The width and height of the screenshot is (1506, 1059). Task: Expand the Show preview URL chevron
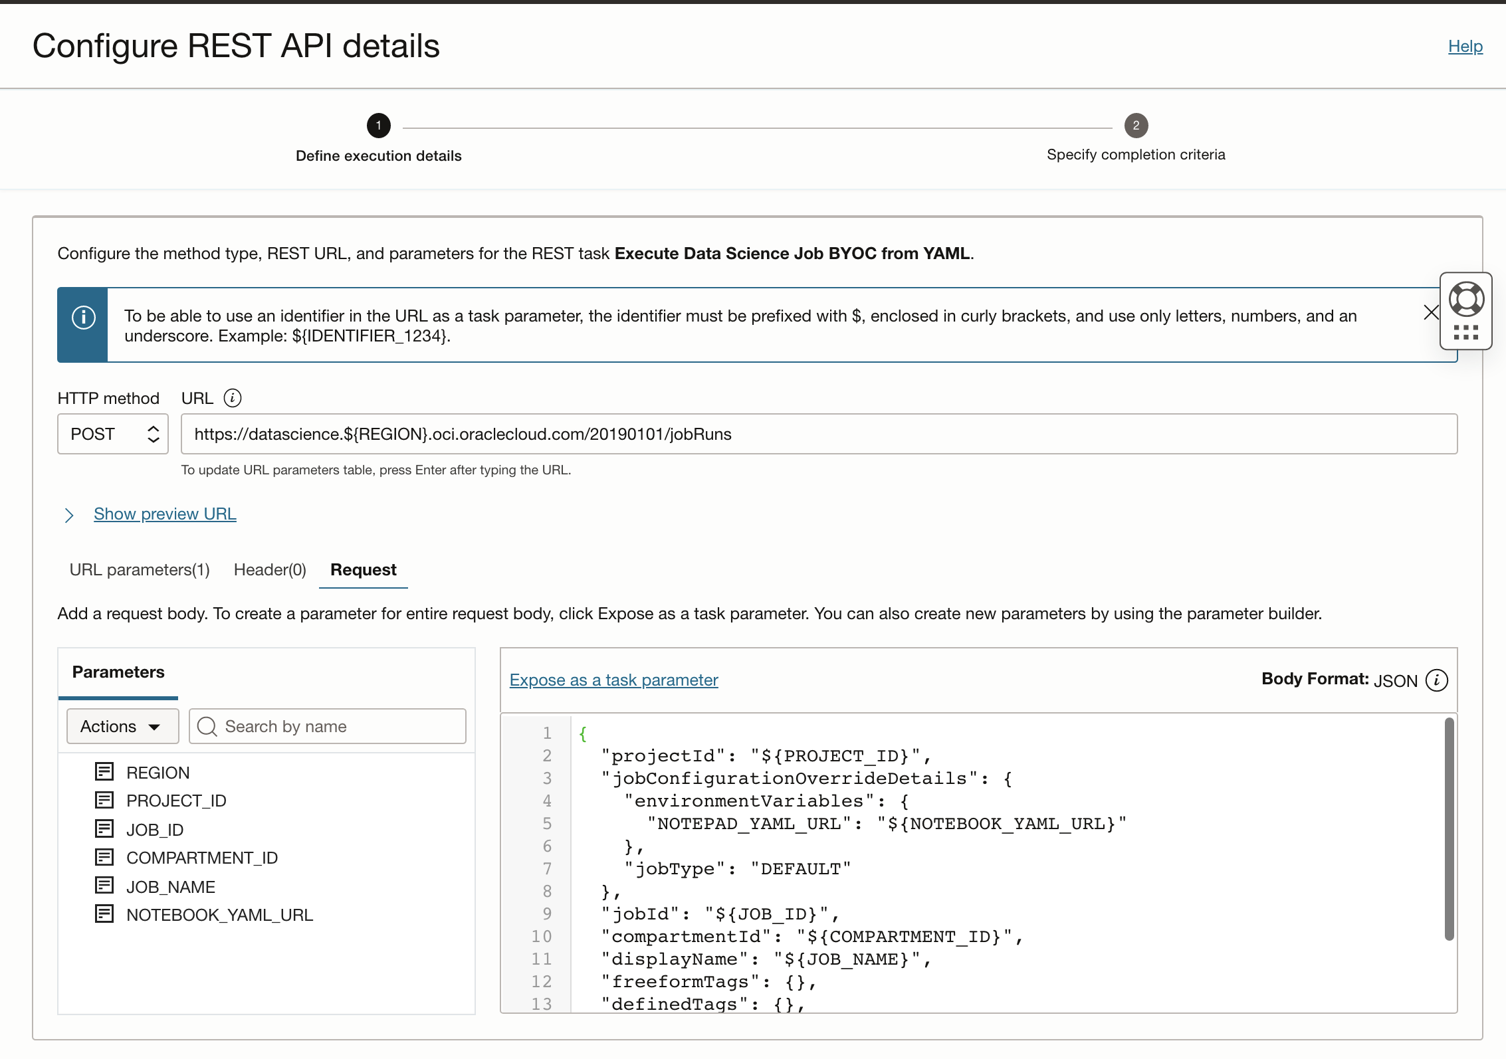[69, 515]
